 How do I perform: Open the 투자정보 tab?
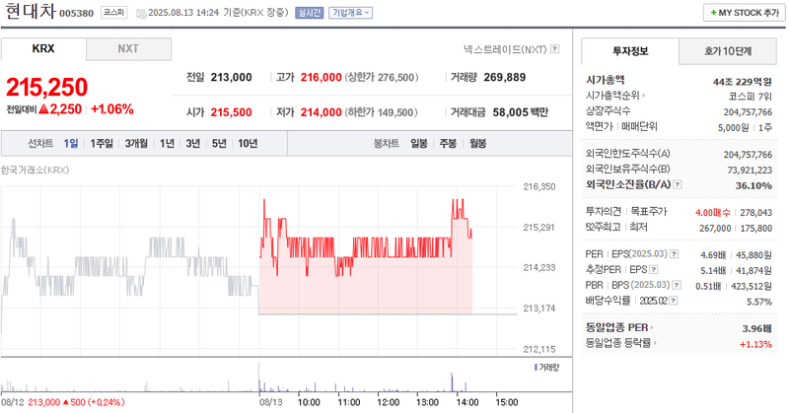pyautogui.click(x=630, y=51)
